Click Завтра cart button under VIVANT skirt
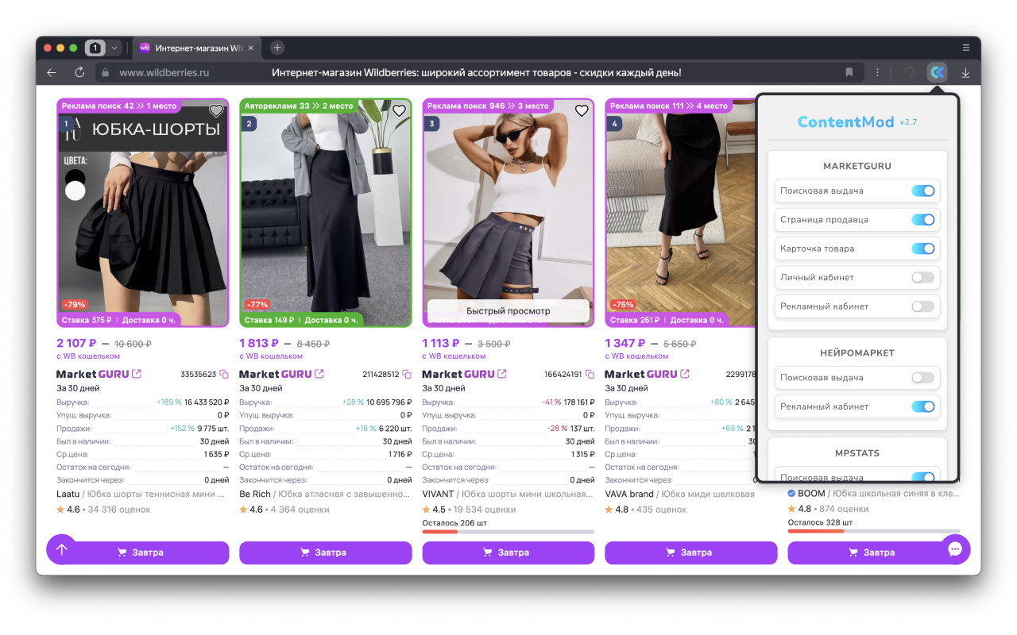Image resolution: width=1017 pixels, height=635 pixels. 508,552
